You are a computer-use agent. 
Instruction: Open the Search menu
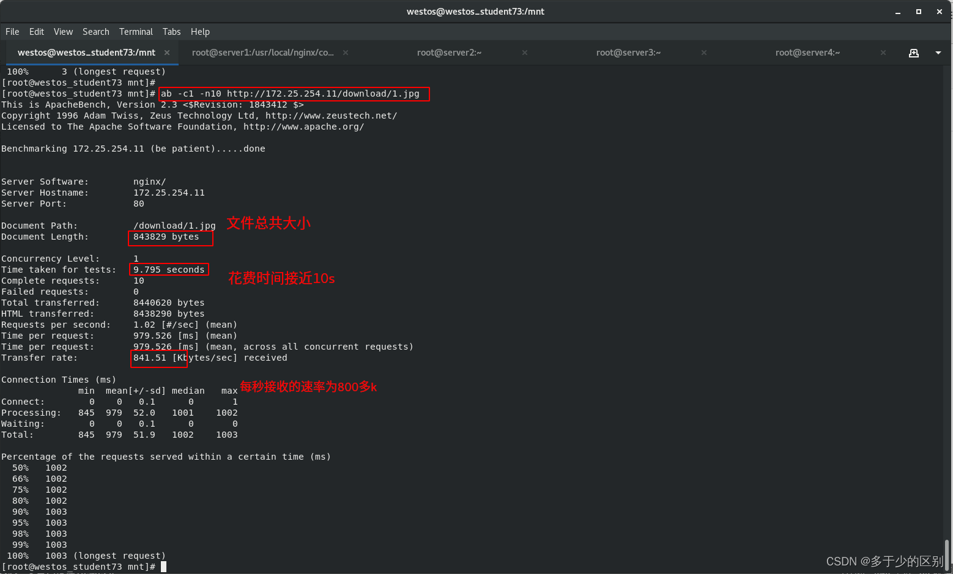[x=96, y=32]
